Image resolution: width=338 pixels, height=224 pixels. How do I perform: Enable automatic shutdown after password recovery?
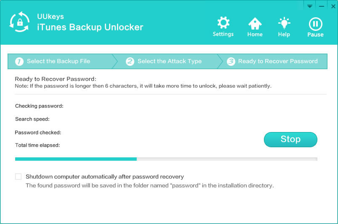click(x=18, y=177)
